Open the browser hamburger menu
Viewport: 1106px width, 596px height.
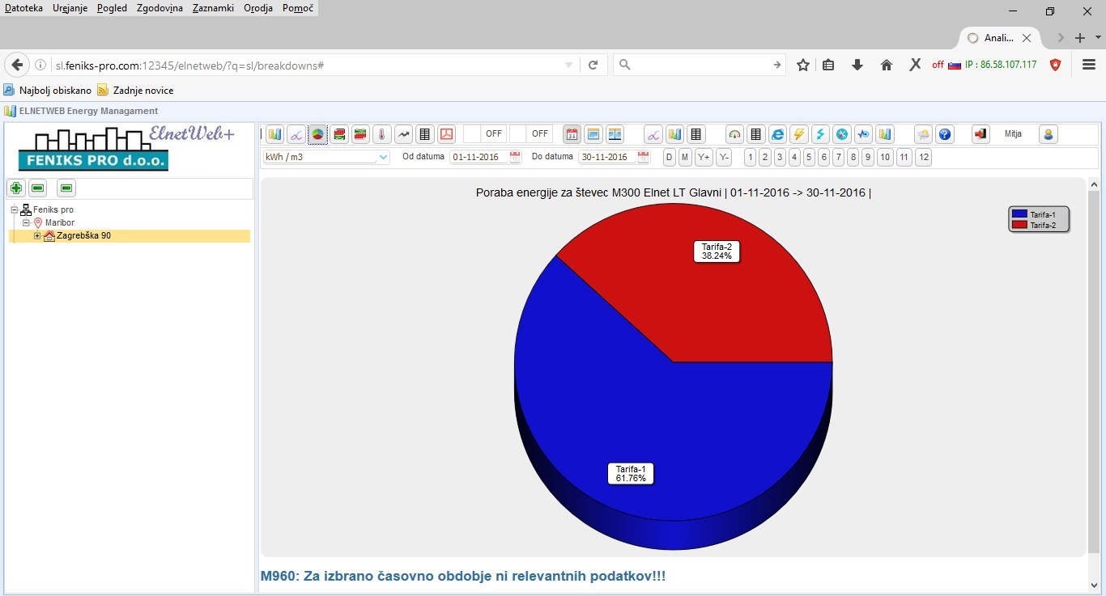(x=1088, y=65)
